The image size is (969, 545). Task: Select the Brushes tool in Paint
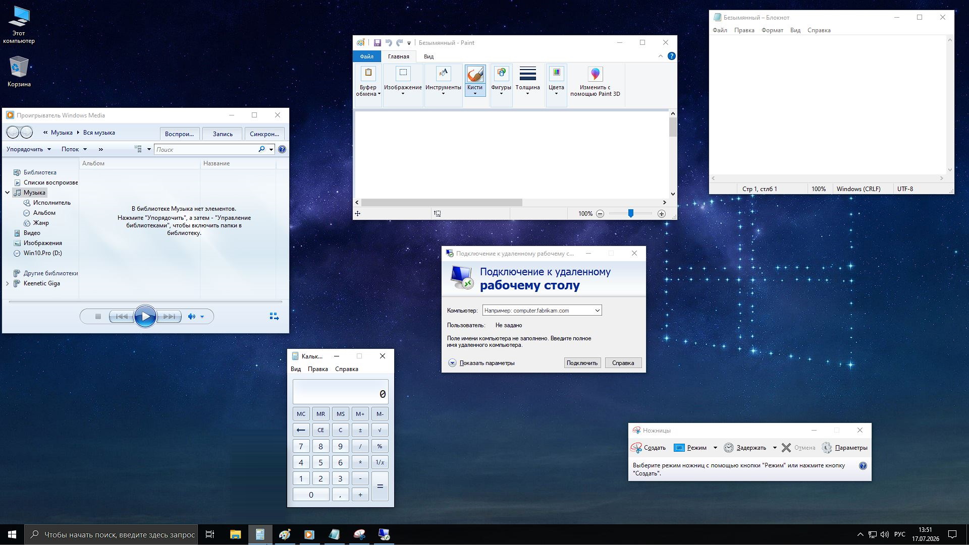(475, 81)
